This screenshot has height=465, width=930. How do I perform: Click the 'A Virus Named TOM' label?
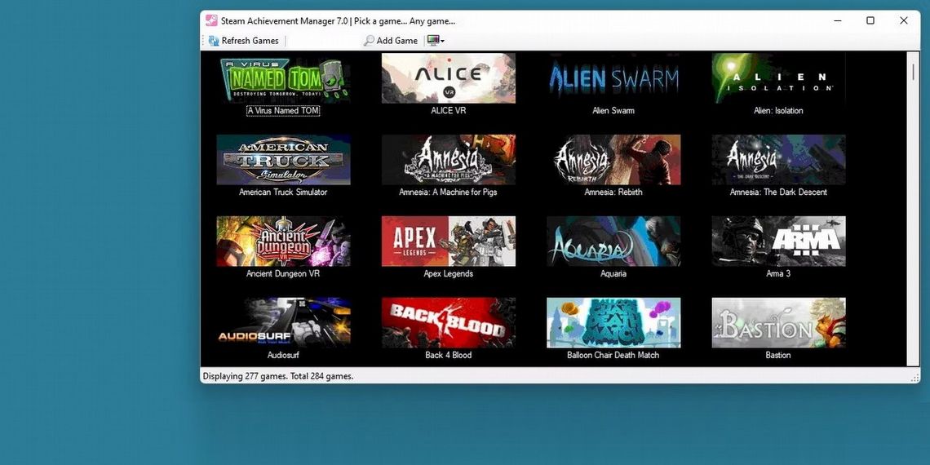pyautogui.click(x=284, y=110)
